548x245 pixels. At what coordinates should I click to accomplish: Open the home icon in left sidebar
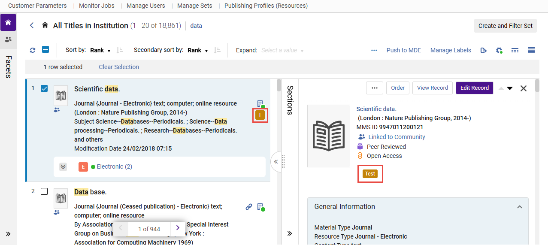(8, 22)
